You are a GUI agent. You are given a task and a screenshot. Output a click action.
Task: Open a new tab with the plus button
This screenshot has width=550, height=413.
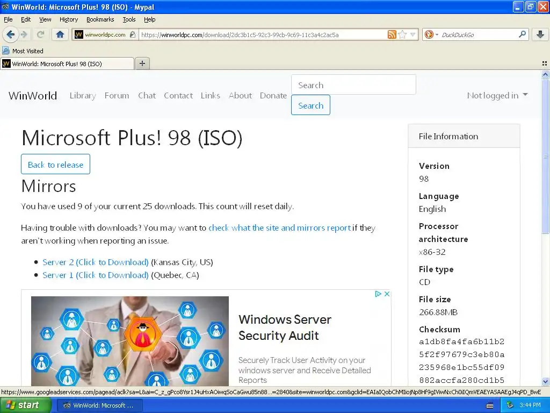tap(142, 63)
